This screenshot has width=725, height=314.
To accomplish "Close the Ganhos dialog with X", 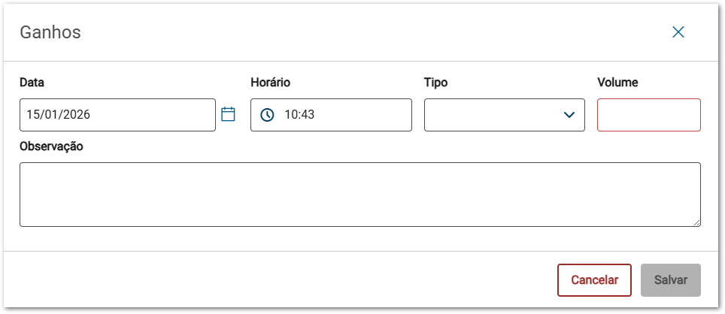I will coord(678,32).
